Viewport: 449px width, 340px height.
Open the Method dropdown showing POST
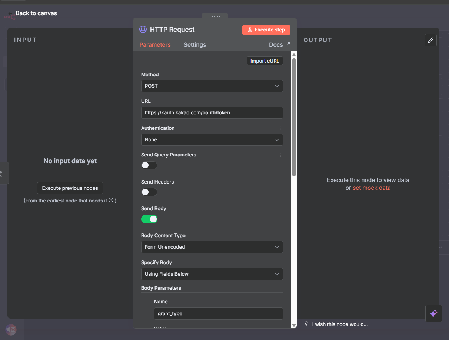pos(212,86)
